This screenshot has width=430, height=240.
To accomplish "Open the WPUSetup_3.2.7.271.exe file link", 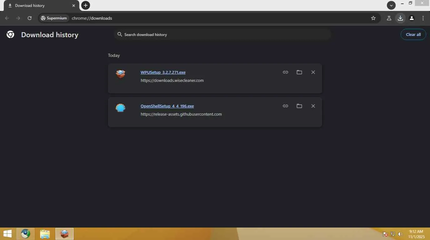I will (x=163, y=72).
